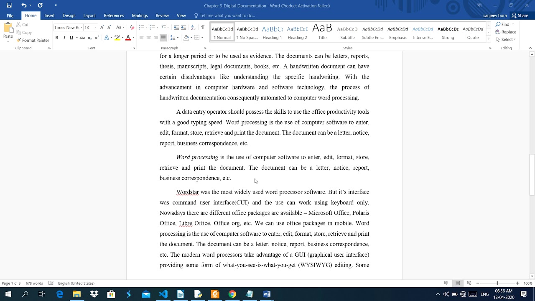Switch to the References ribbon tab
This screenshot has height=301, width=535.
coord(114,15)
